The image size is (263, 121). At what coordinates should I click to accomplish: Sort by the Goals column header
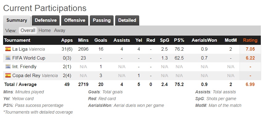[x=101, y=40]
